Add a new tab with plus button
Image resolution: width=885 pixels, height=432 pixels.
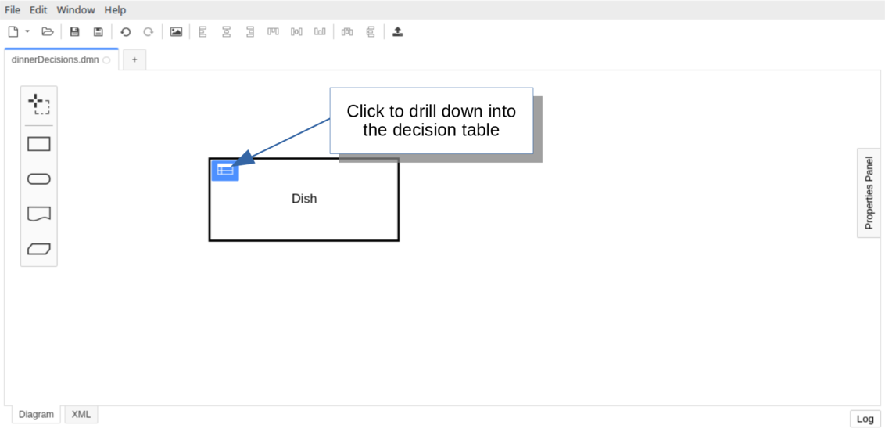tap(134, 59)
